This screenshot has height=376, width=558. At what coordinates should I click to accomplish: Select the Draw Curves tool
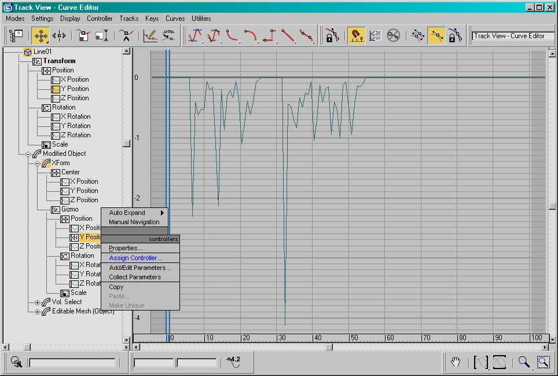150,35
